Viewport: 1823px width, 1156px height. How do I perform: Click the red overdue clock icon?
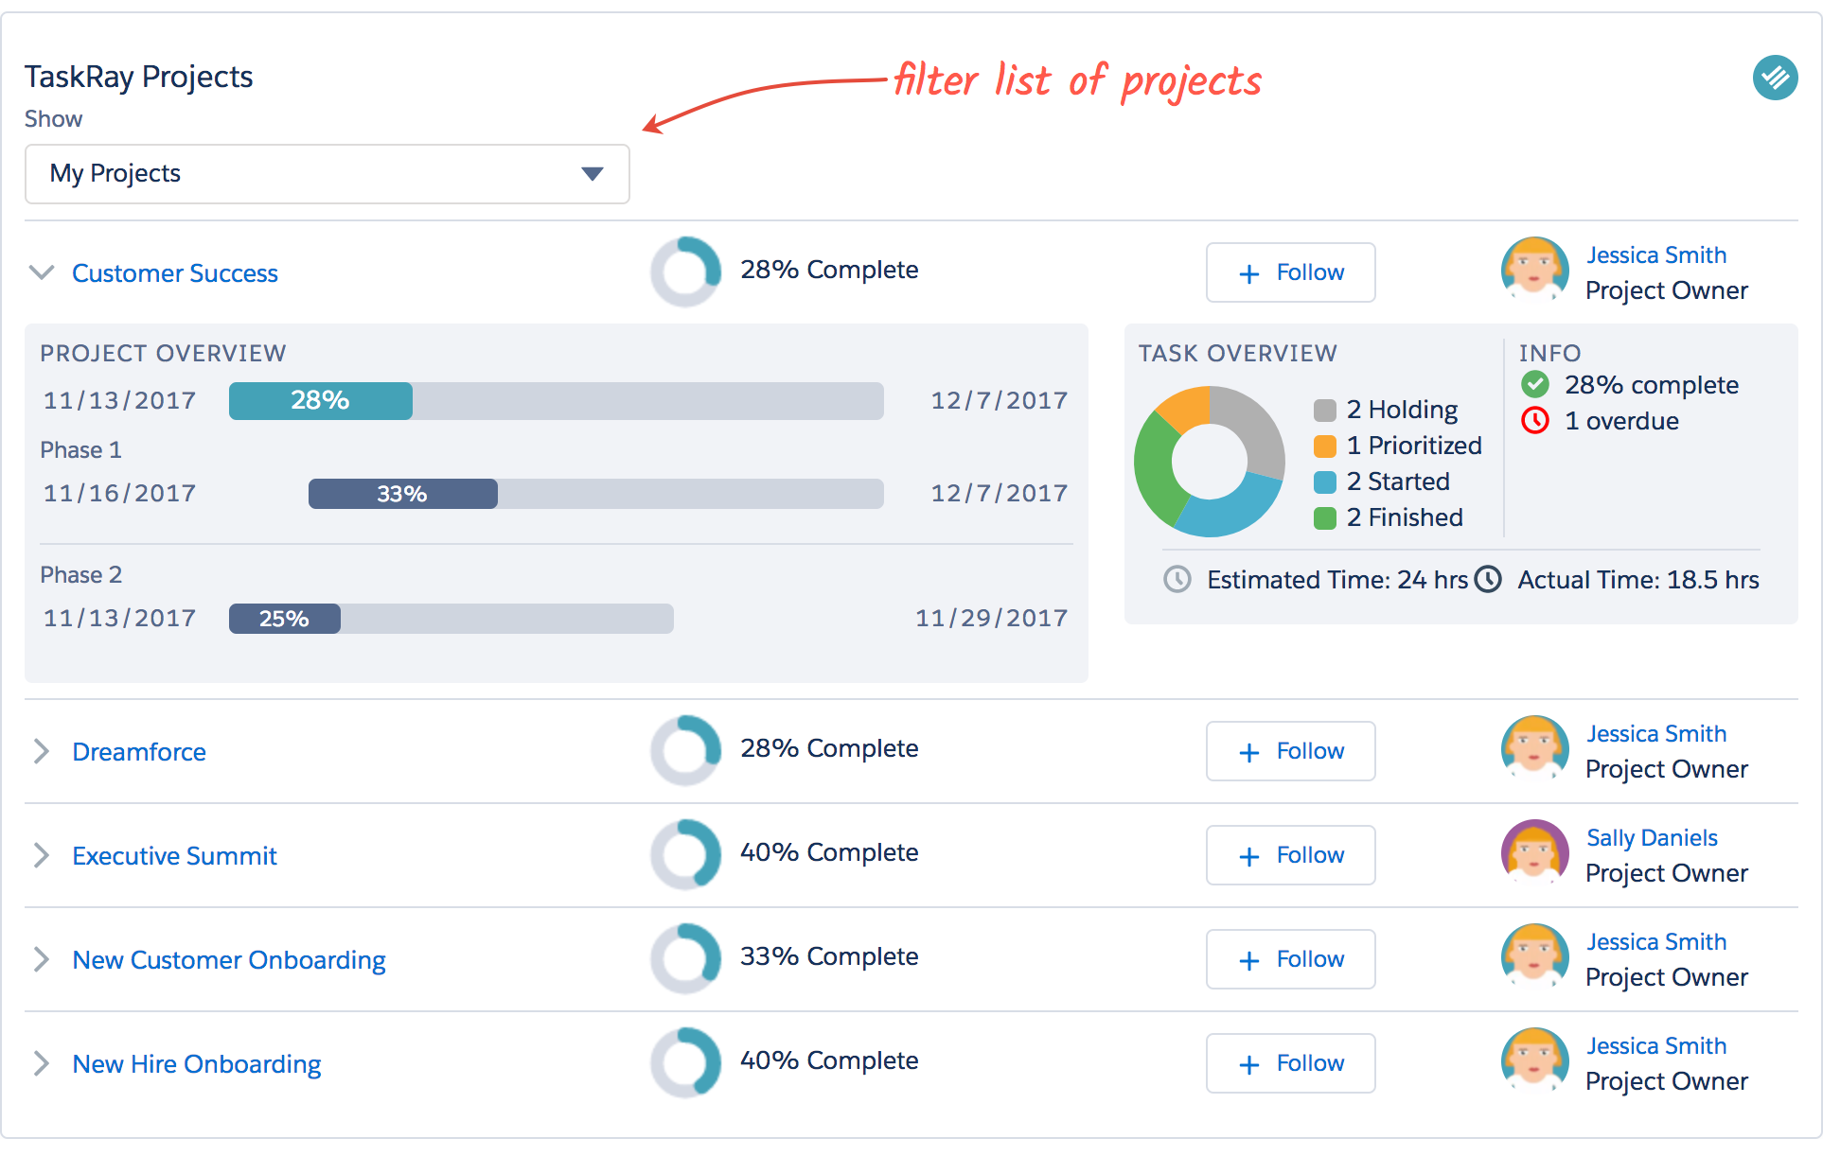click(x=1535, y=420)
